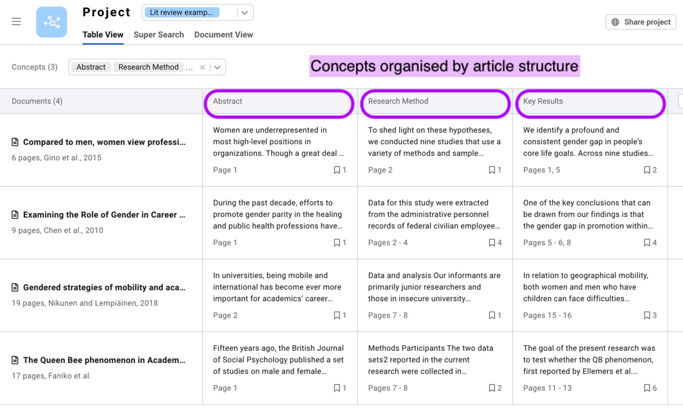The width and height of the screenshot is (683, 412).
Task: Click bookmark icon in Faniko Research Method cell
Action: pos(492,388)
